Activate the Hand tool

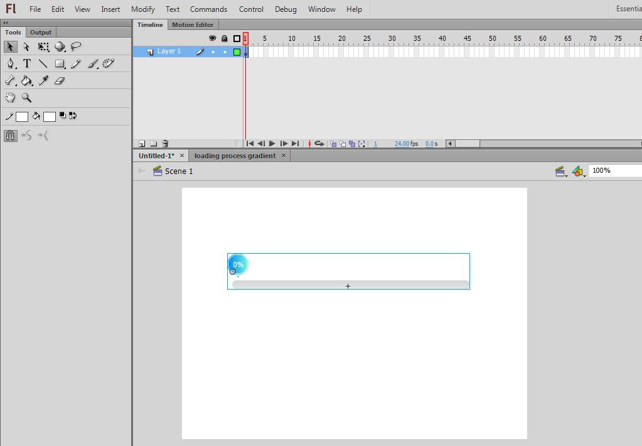pyautogui.click(x=10, y=97)
